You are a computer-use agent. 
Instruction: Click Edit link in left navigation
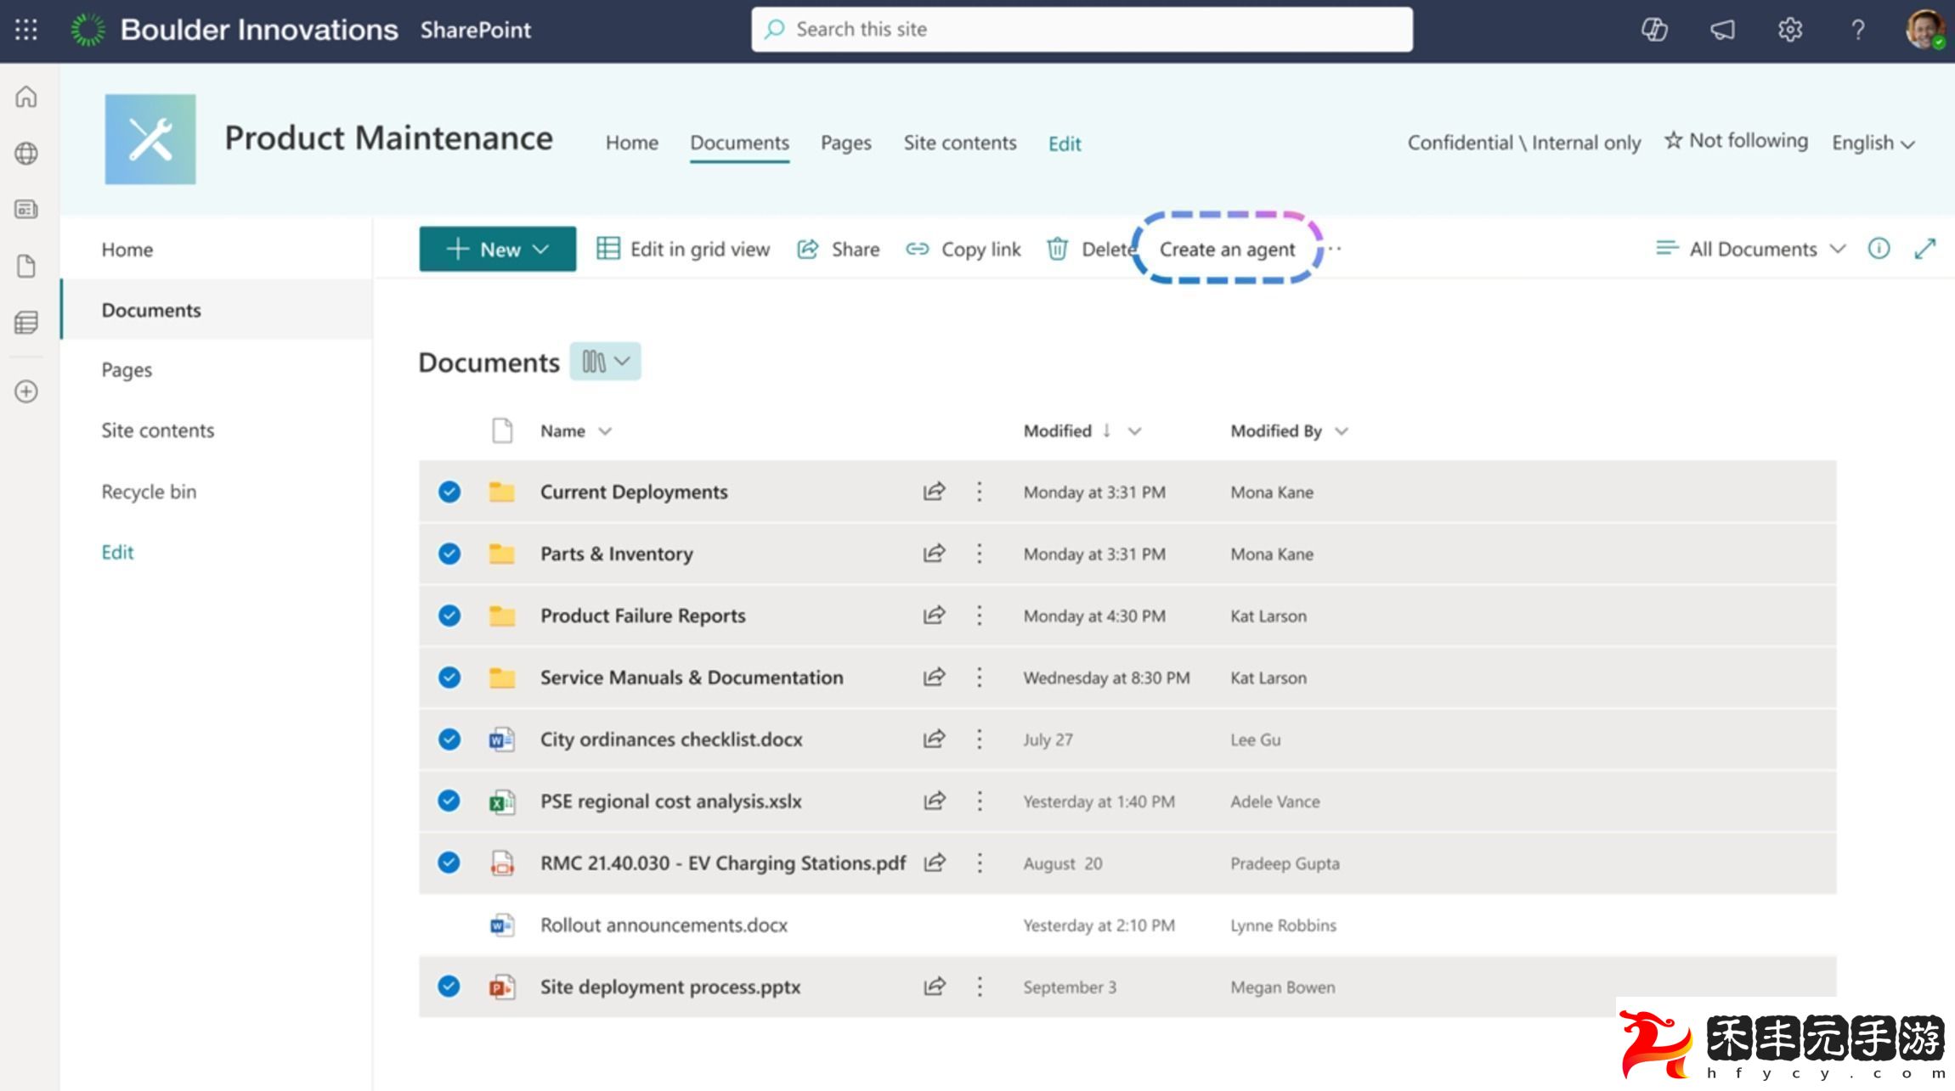coord(117,552)
